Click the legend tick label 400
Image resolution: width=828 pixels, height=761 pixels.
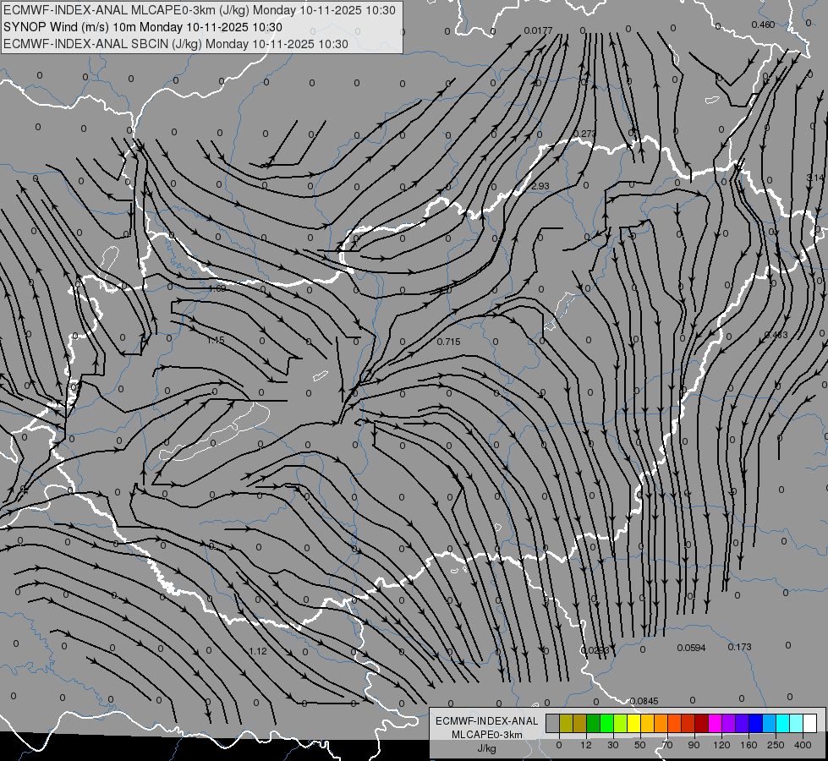pos(803,745)
